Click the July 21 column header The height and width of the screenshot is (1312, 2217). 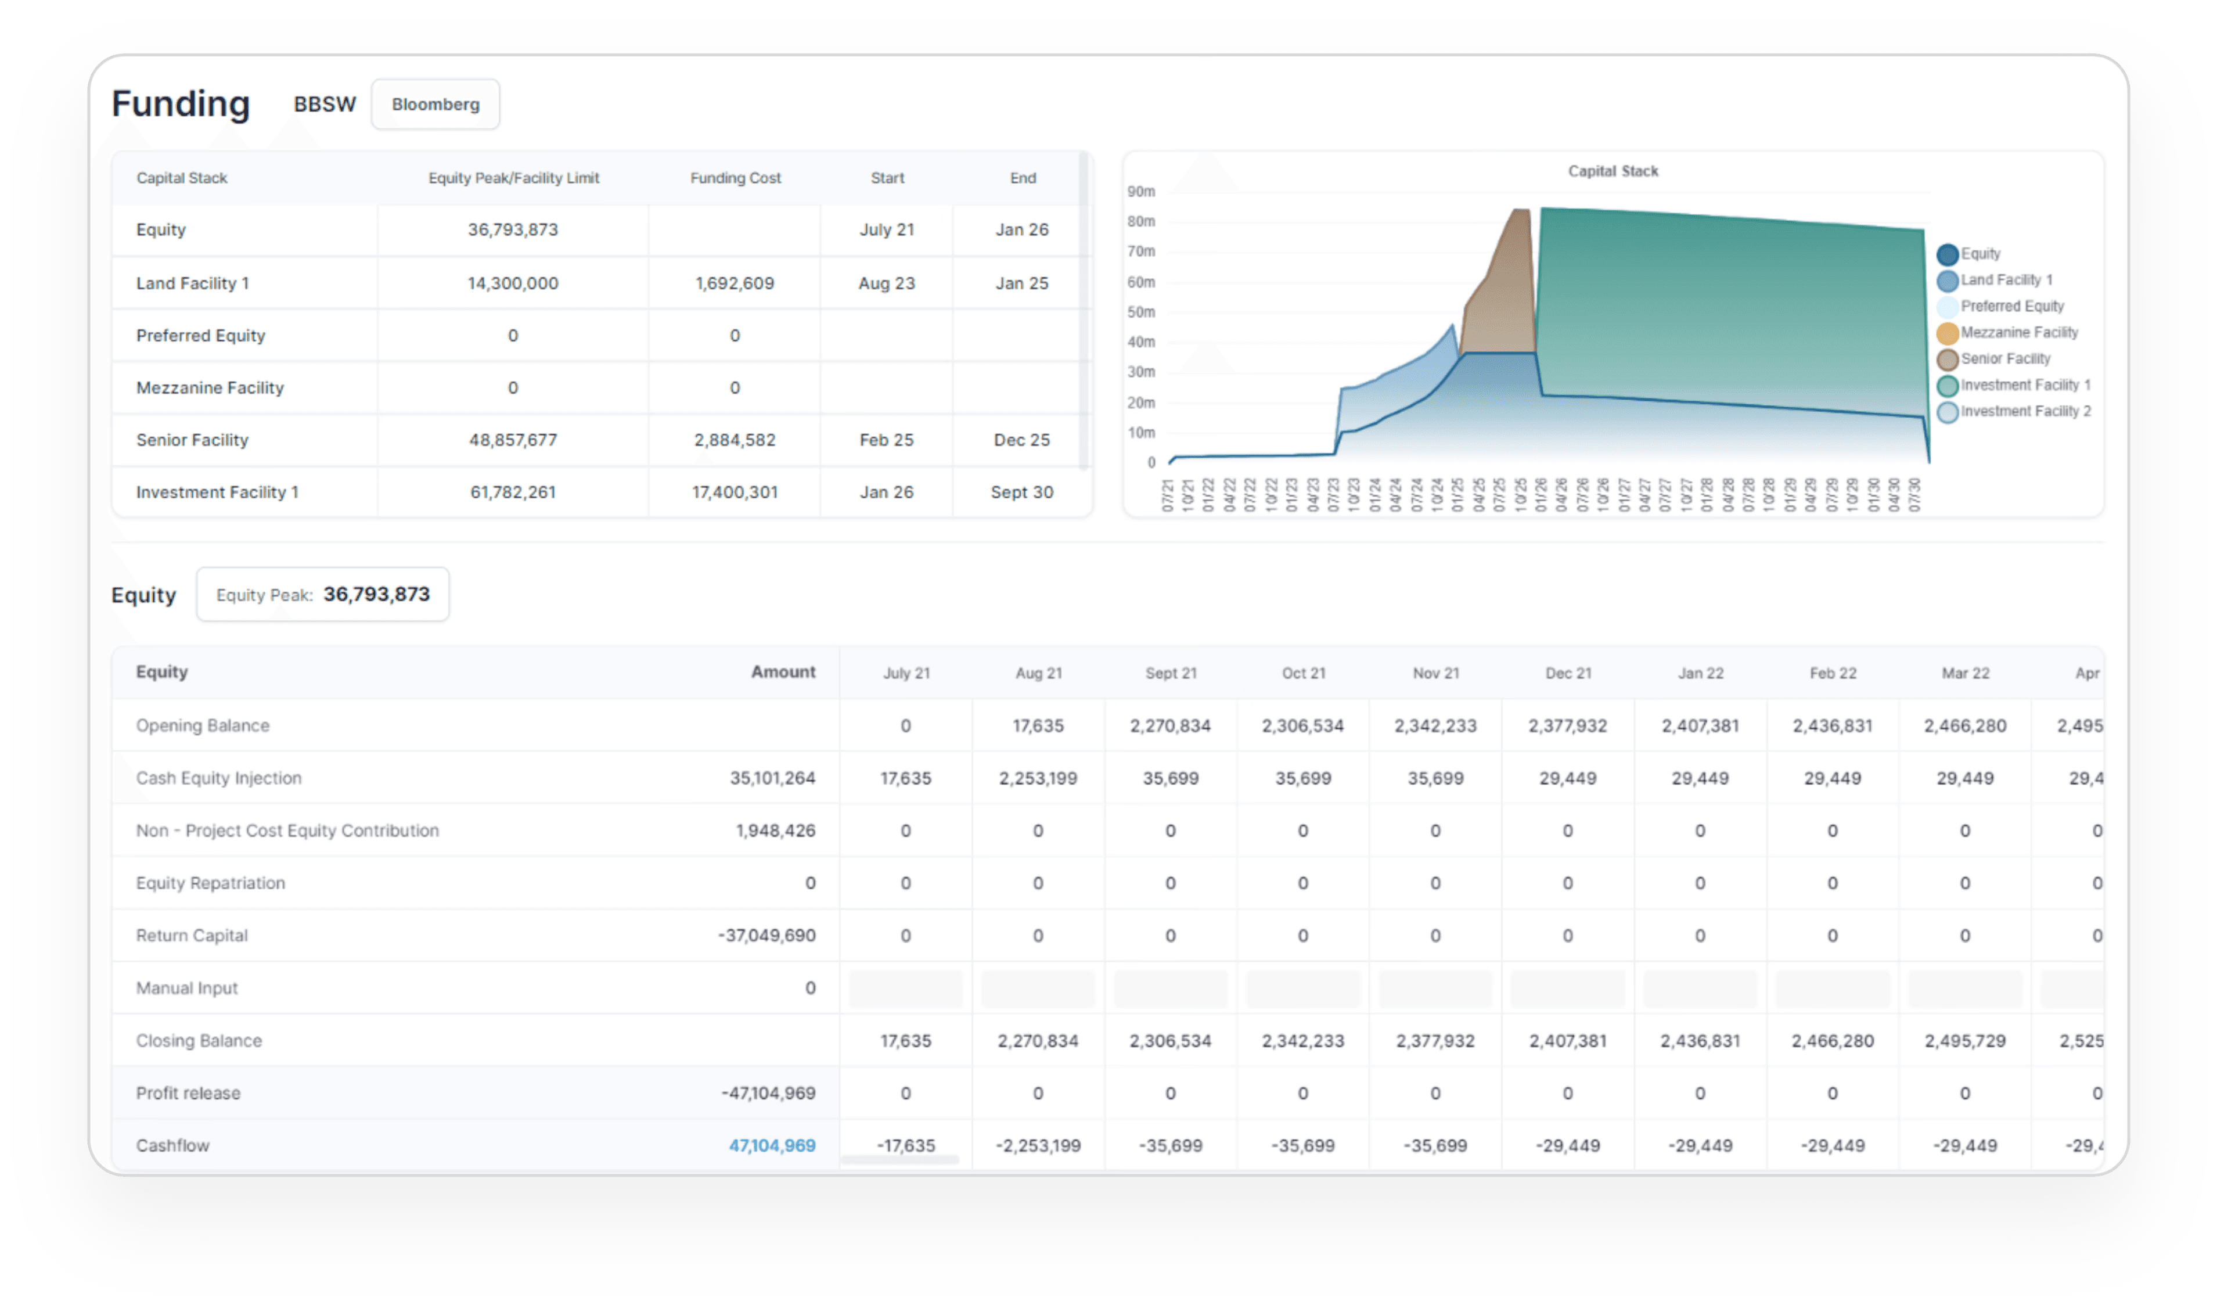click(906, 673)
